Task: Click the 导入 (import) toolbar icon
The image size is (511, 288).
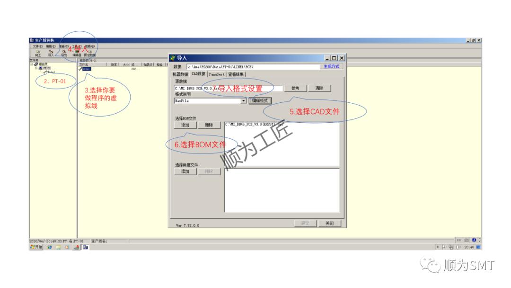Action: tap(51, 53)
